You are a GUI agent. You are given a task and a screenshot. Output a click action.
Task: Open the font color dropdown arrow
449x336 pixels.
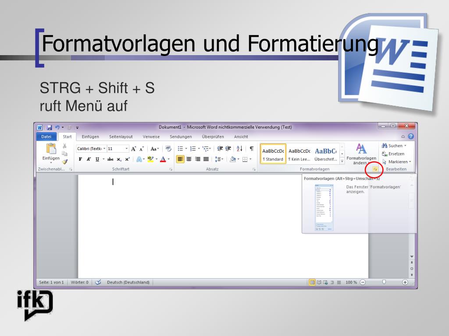pyautogui.click(x=169, y=159)
